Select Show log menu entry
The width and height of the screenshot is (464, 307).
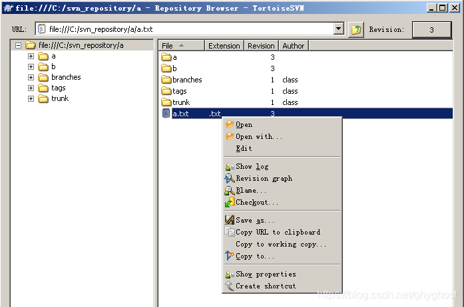pyautogui.click(x=282, y=167)
